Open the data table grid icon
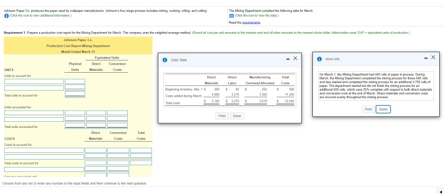Viewport: 444px width, 194px height. click(x=231, y=16)
